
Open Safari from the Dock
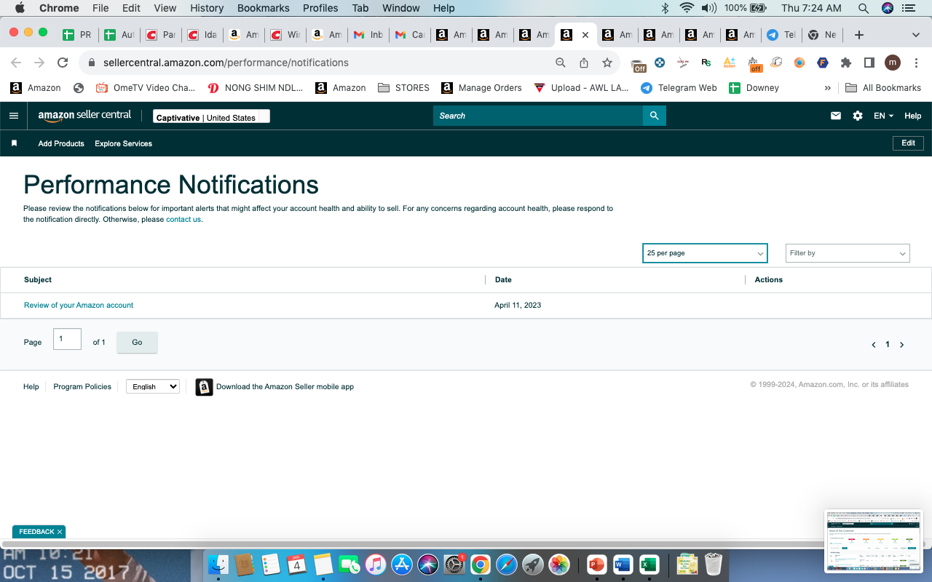507,564
